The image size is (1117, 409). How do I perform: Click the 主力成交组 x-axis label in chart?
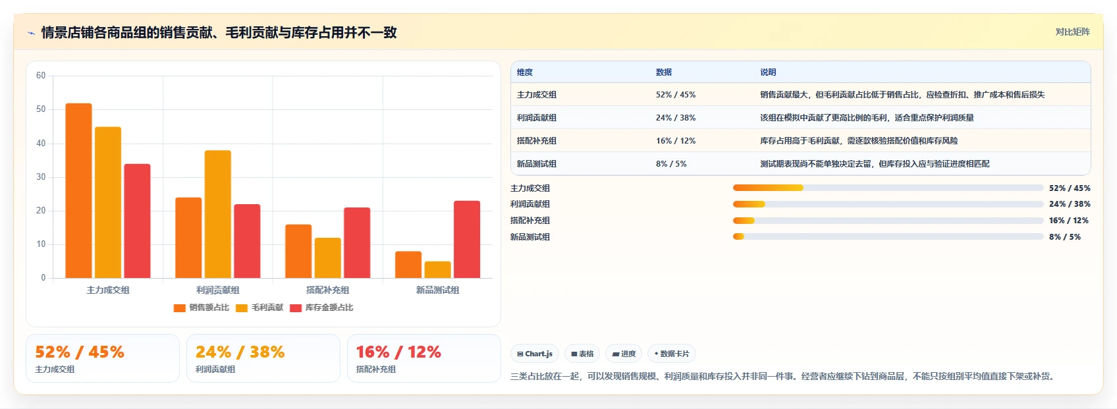point(108,290)
